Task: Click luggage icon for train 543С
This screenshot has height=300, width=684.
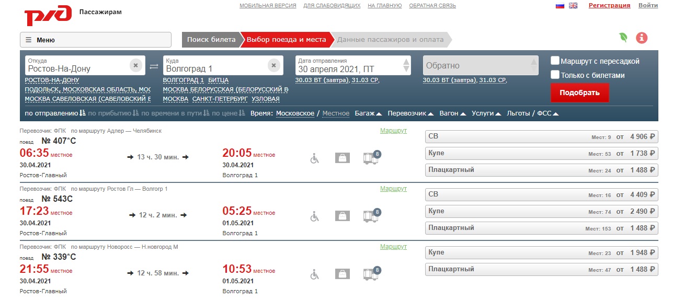Action: click(343, 216)
